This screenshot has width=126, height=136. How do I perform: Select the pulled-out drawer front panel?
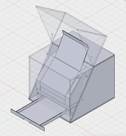[28, 120]
